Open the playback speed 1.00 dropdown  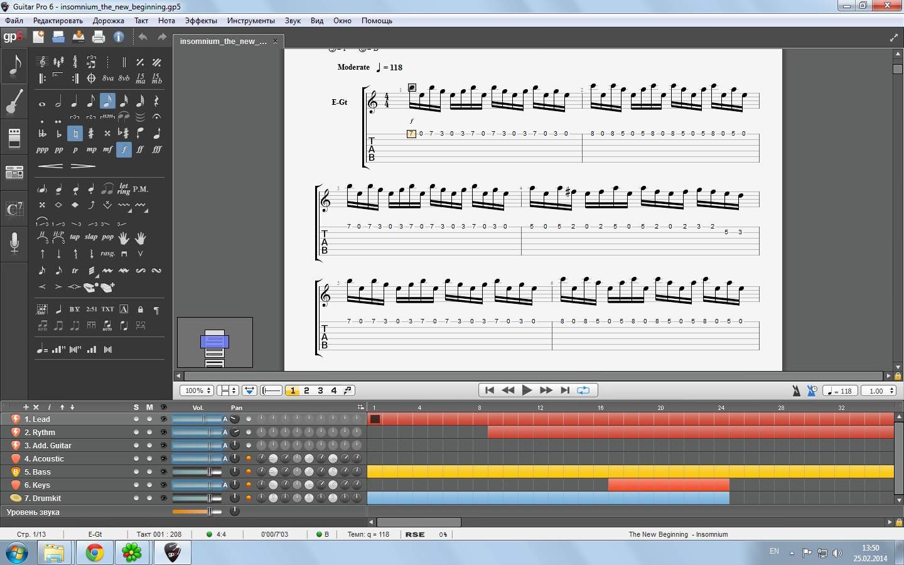point(879,391)
